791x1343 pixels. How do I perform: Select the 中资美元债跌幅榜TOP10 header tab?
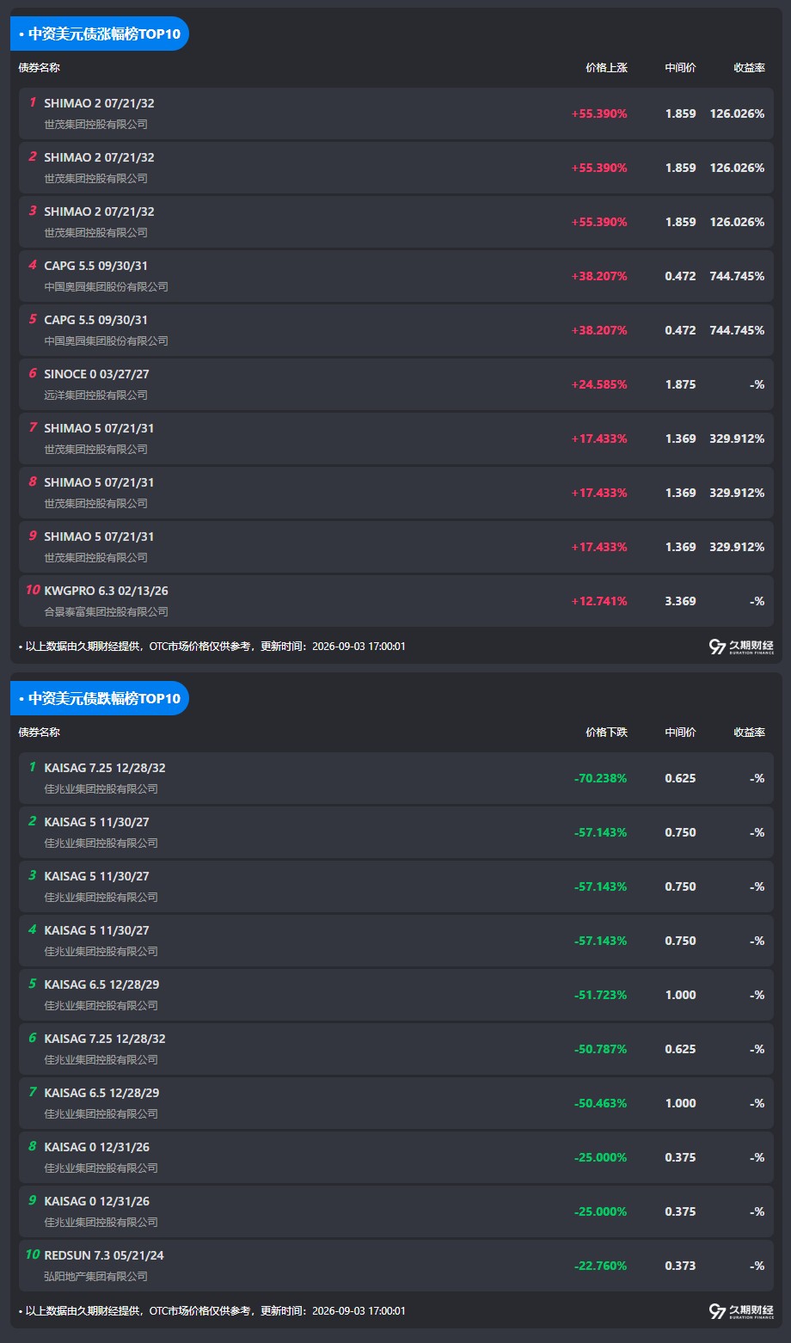click(x=99, y=698)
